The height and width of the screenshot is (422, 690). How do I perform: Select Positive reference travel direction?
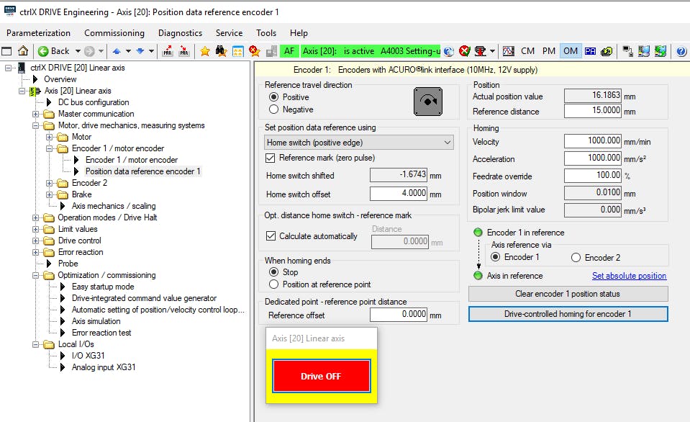coord(273,97)
